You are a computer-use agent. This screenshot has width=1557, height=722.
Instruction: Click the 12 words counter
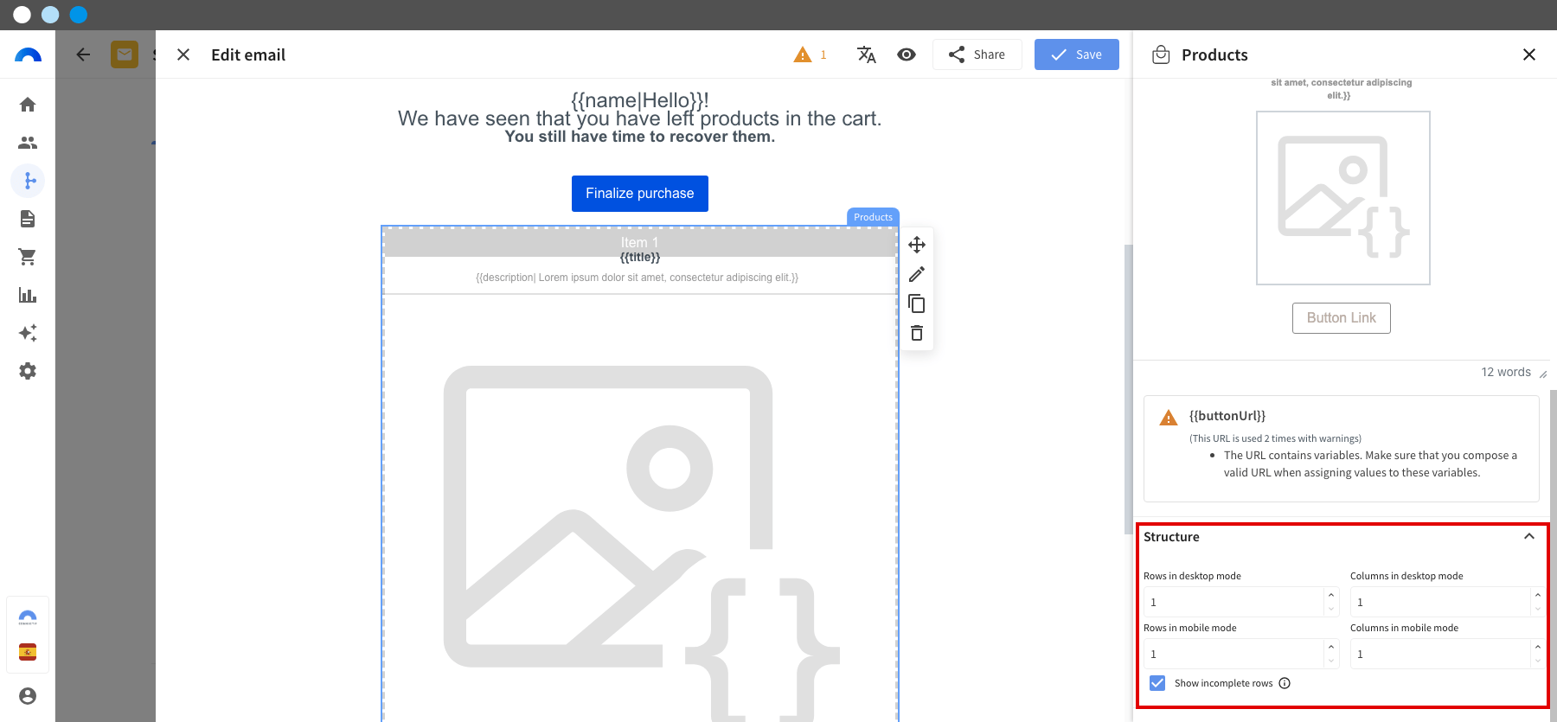pos(1506,372)
